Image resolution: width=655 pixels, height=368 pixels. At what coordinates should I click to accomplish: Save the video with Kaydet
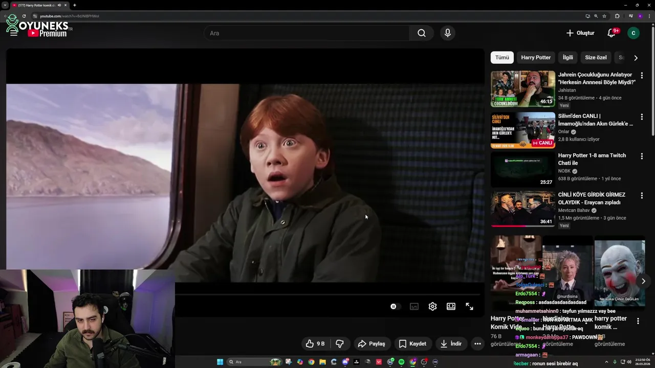click(x=412, y=343)
